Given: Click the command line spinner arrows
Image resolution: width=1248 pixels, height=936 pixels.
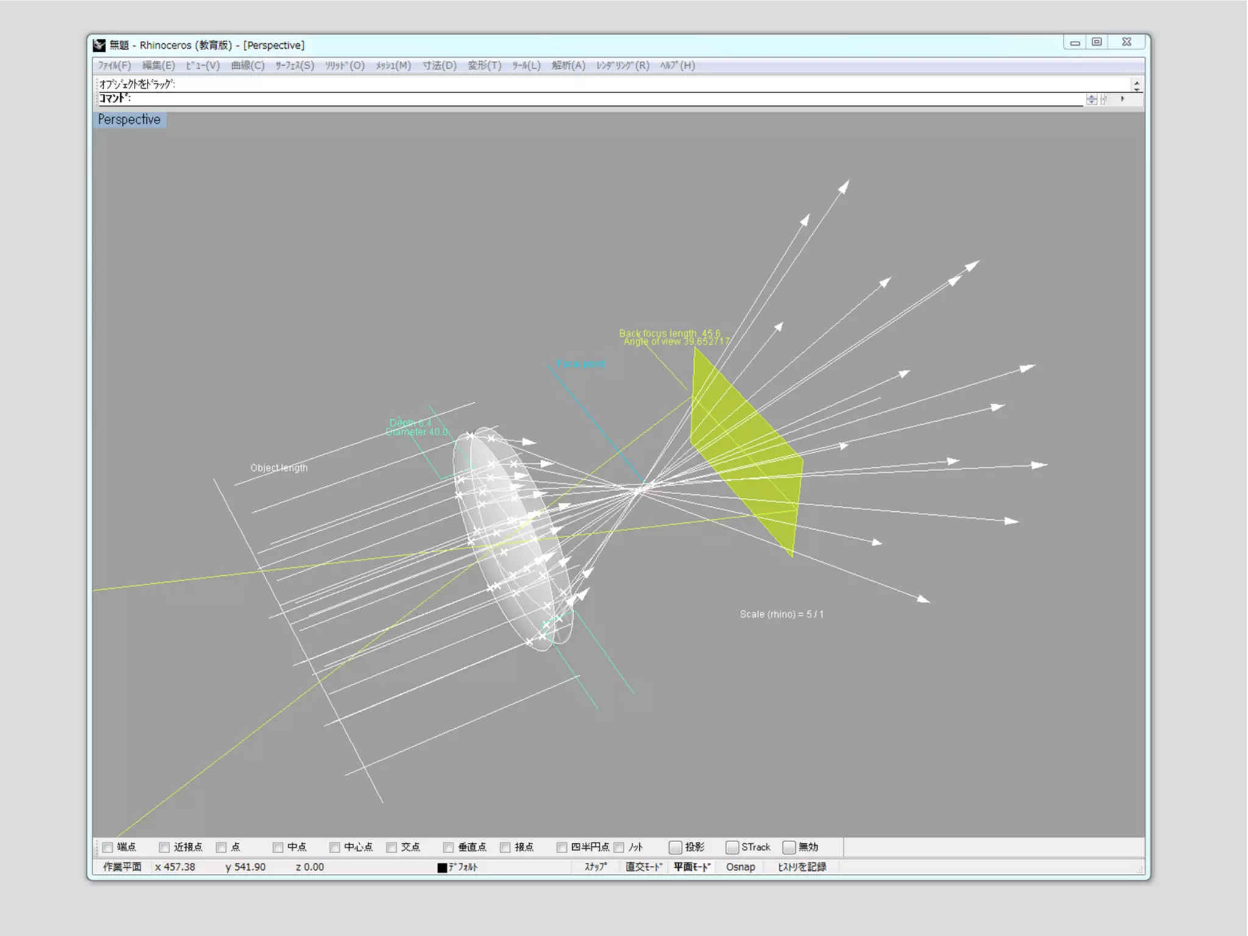Looking at the screenshot, I should (x=1091, y=99).
